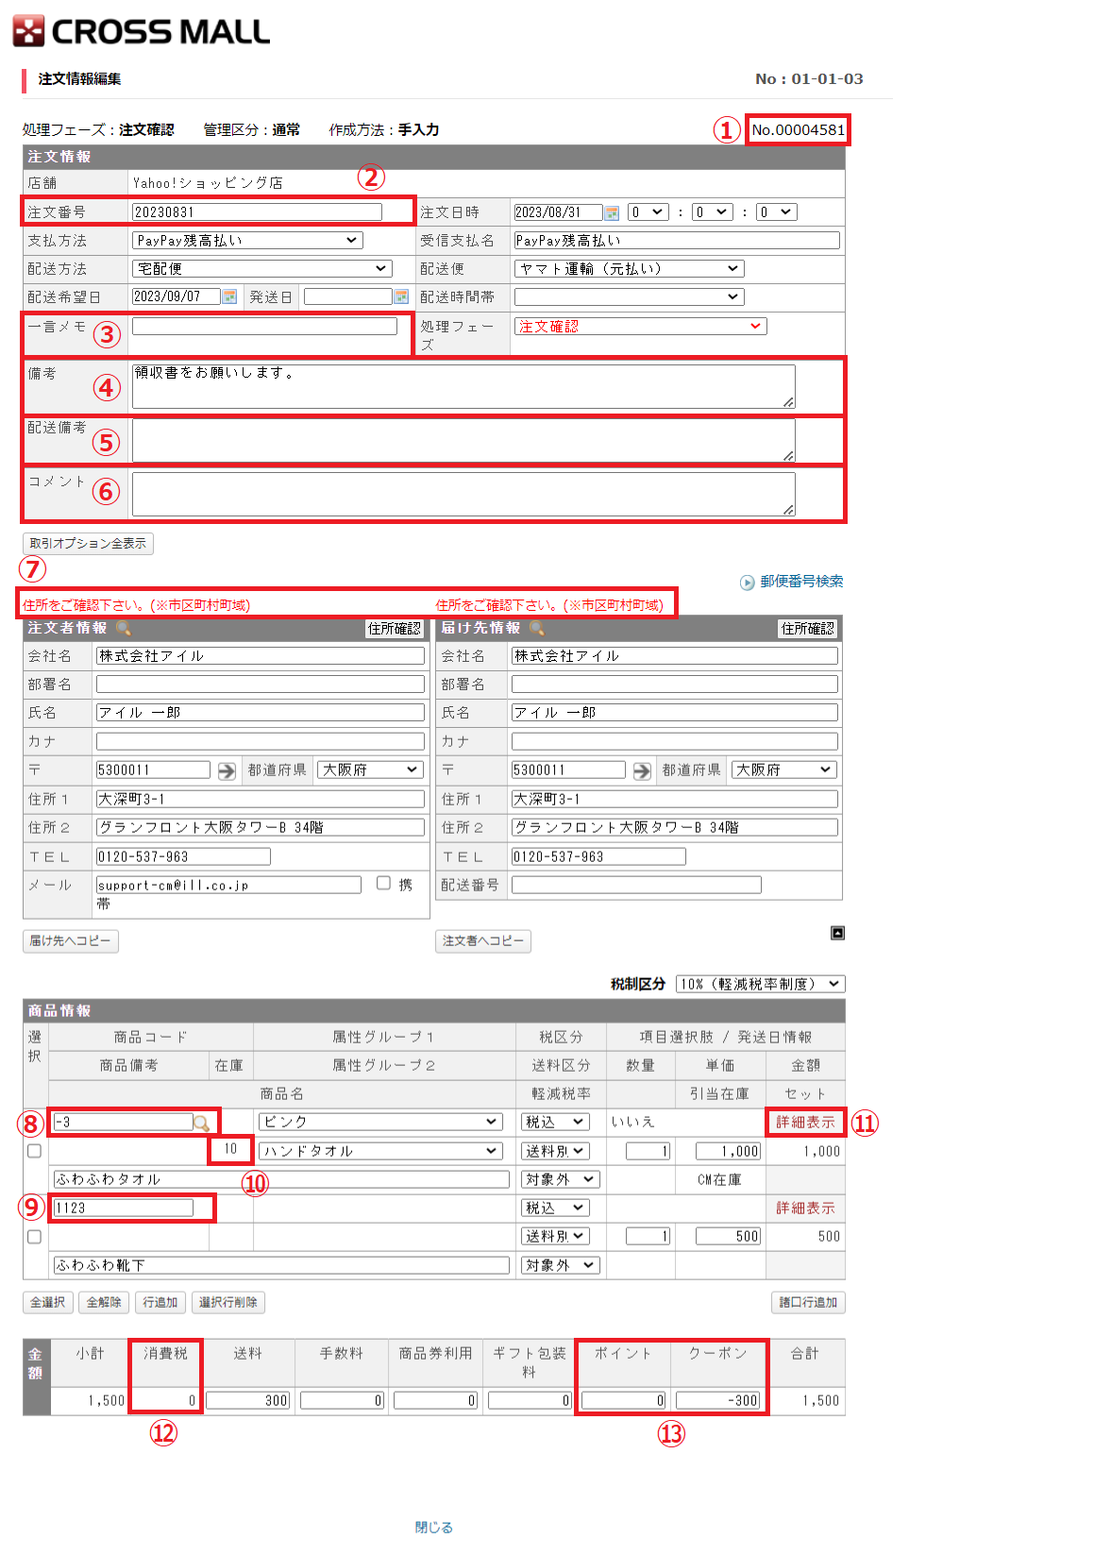Click the ポイント amount field

pos(623,1400)
